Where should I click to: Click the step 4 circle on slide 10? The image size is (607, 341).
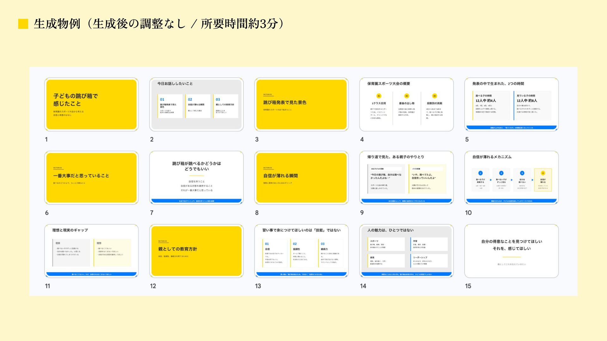(x=543, y=173)
